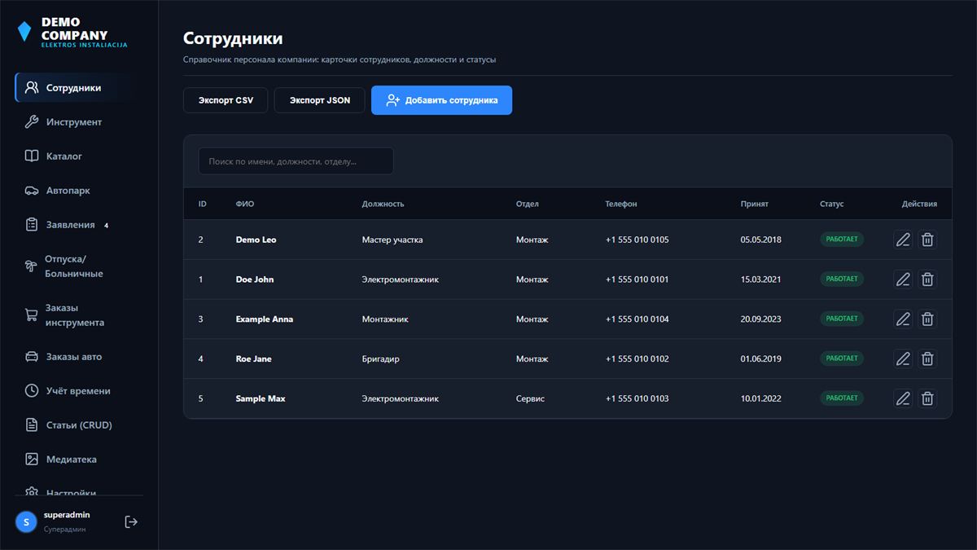Click the Статус column header

832,204
